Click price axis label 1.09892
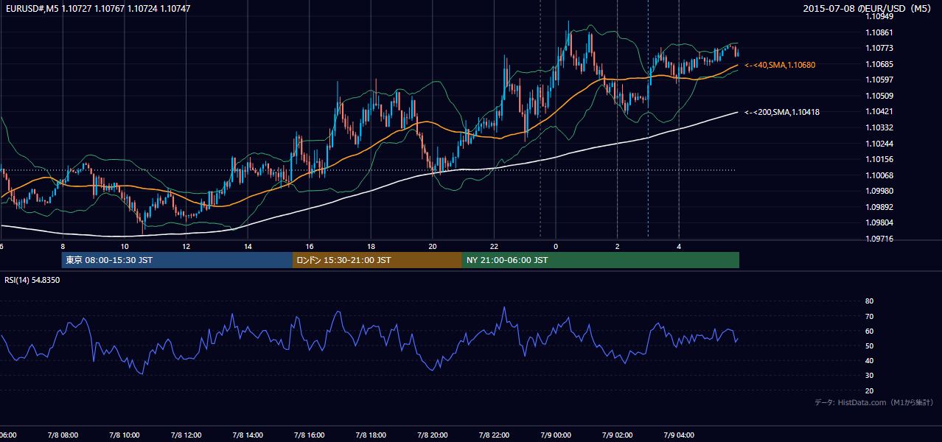 pyautogui.click(x=879, y=207)
